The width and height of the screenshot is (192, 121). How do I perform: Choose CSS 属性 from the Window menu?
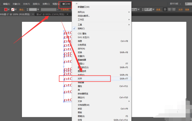(102, 34)
